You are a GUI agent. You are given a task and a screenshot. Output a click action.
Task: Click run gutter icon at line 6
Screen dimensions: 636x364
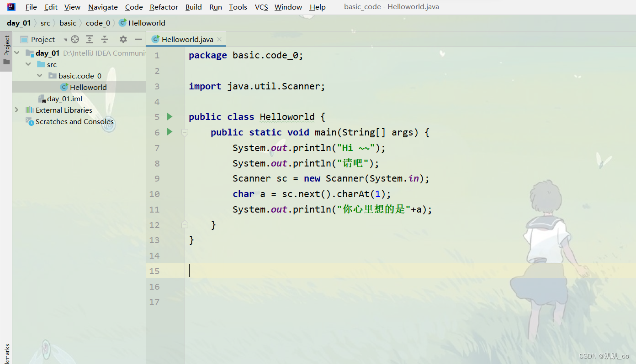pyautogui.click(x=170, y=132)
